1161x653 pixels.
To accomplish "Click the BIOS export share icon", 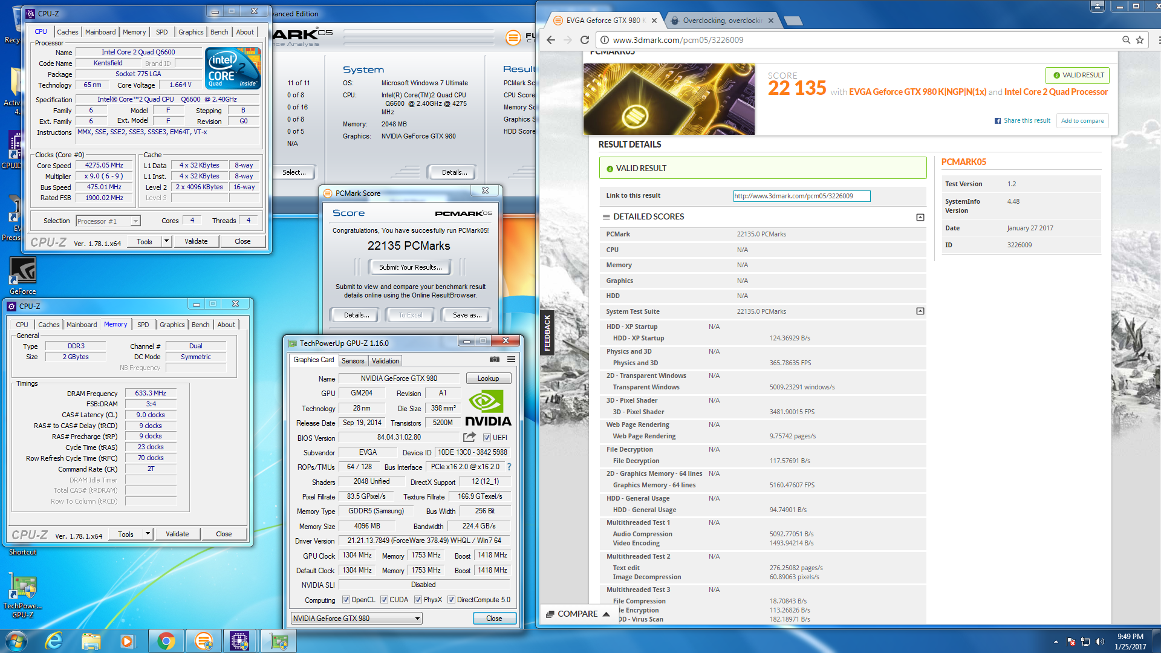I will [x=469, y=437].
